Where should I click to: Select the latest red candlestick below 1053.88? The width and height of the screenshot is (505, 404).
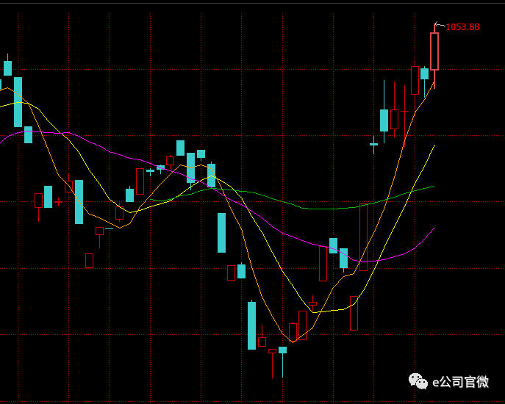click(x=434, y=51)
